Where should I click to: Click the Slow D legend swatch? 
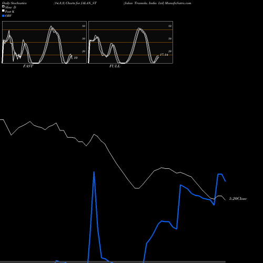coord(3,6)
